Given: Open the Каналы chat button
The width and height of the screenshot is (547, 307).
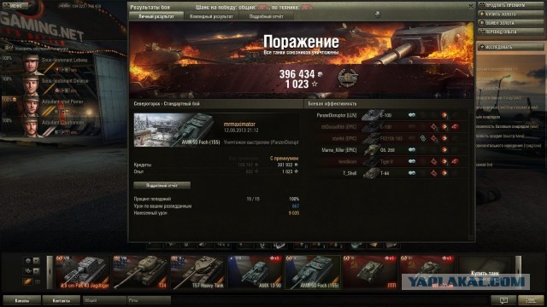Looking at the screenshot, I should [x=21, y=300].
